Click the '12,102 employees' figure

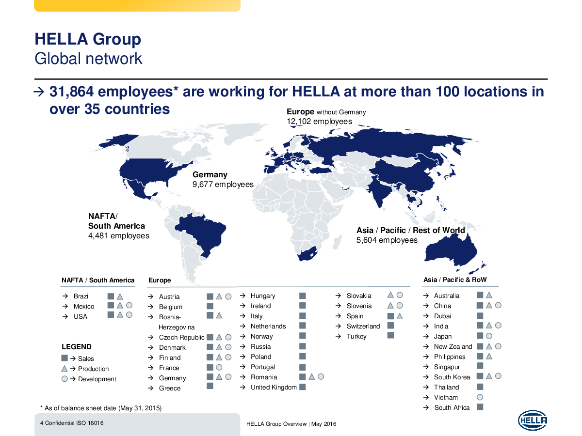[x=320, y=122]
